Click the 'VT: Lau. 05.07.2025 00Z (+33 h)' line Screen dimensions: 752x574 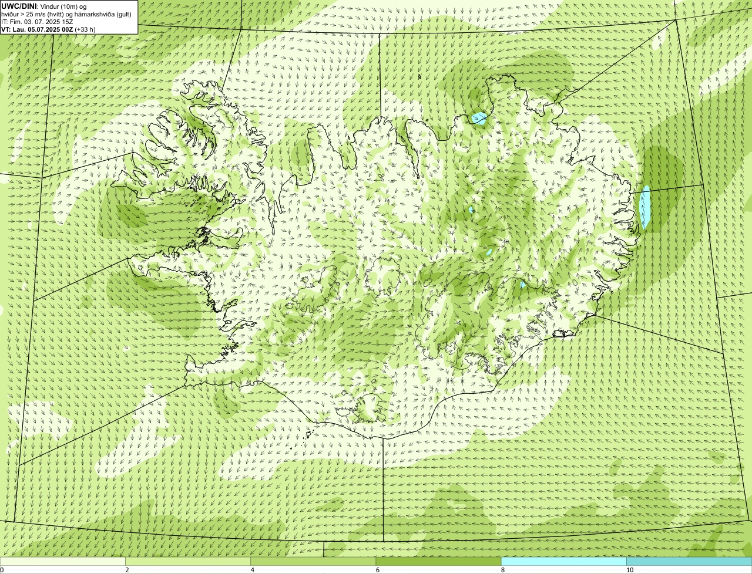(48, 29)
